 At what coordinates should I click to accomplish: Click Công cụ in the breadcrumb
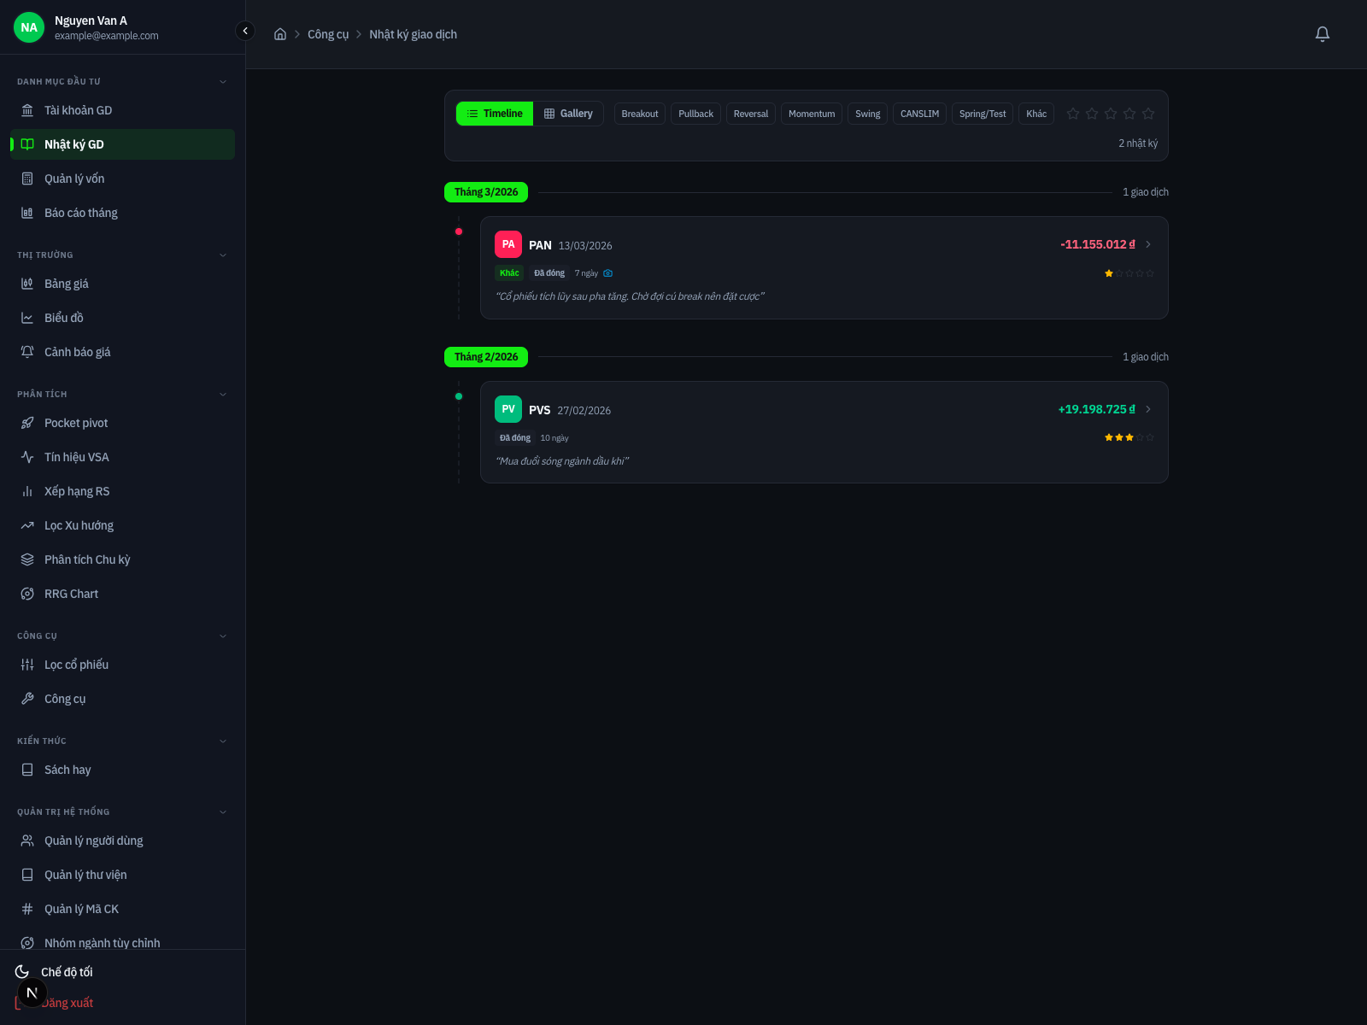point(328,34)
